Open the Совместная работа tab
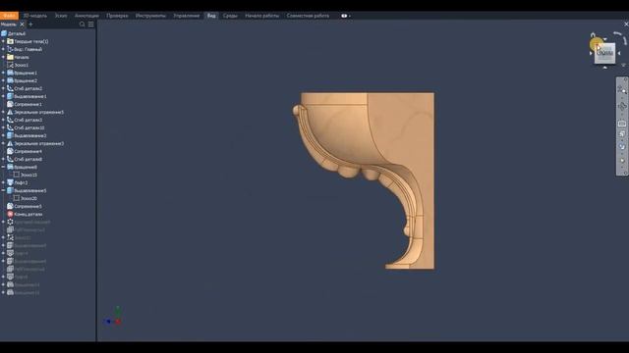Screen dimensions: 629x353 click(x=308, y=16)
